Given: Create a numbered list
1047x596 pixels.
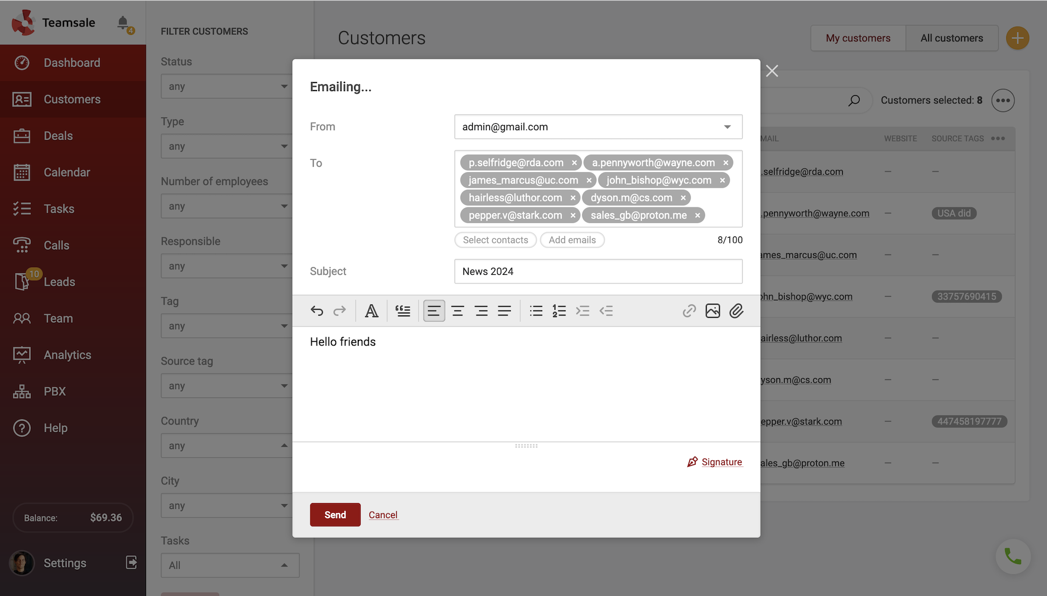Looking at the screenshot, I should [559, 311].
